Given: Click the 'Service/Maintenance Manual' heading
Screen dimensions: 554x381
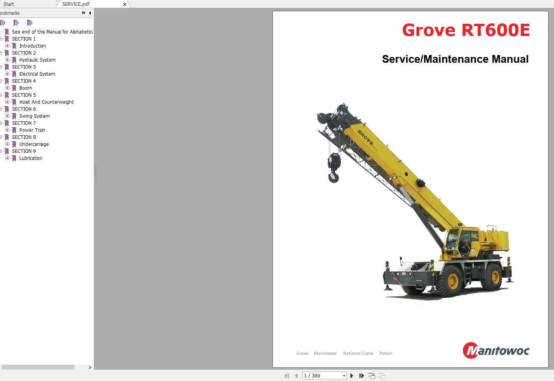Looking at the screenshot, I should pos(455,59).
